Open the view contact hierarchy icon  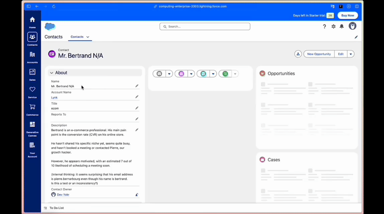coord(298,54)
